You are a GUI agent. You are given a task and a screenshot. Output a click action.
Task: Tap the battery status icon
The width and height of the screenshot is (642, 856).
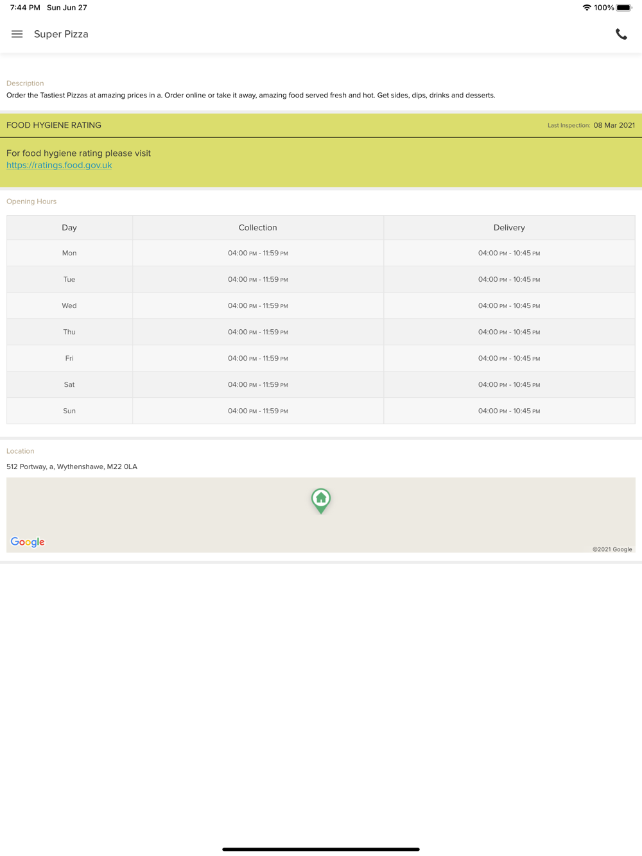pos(624,8)
